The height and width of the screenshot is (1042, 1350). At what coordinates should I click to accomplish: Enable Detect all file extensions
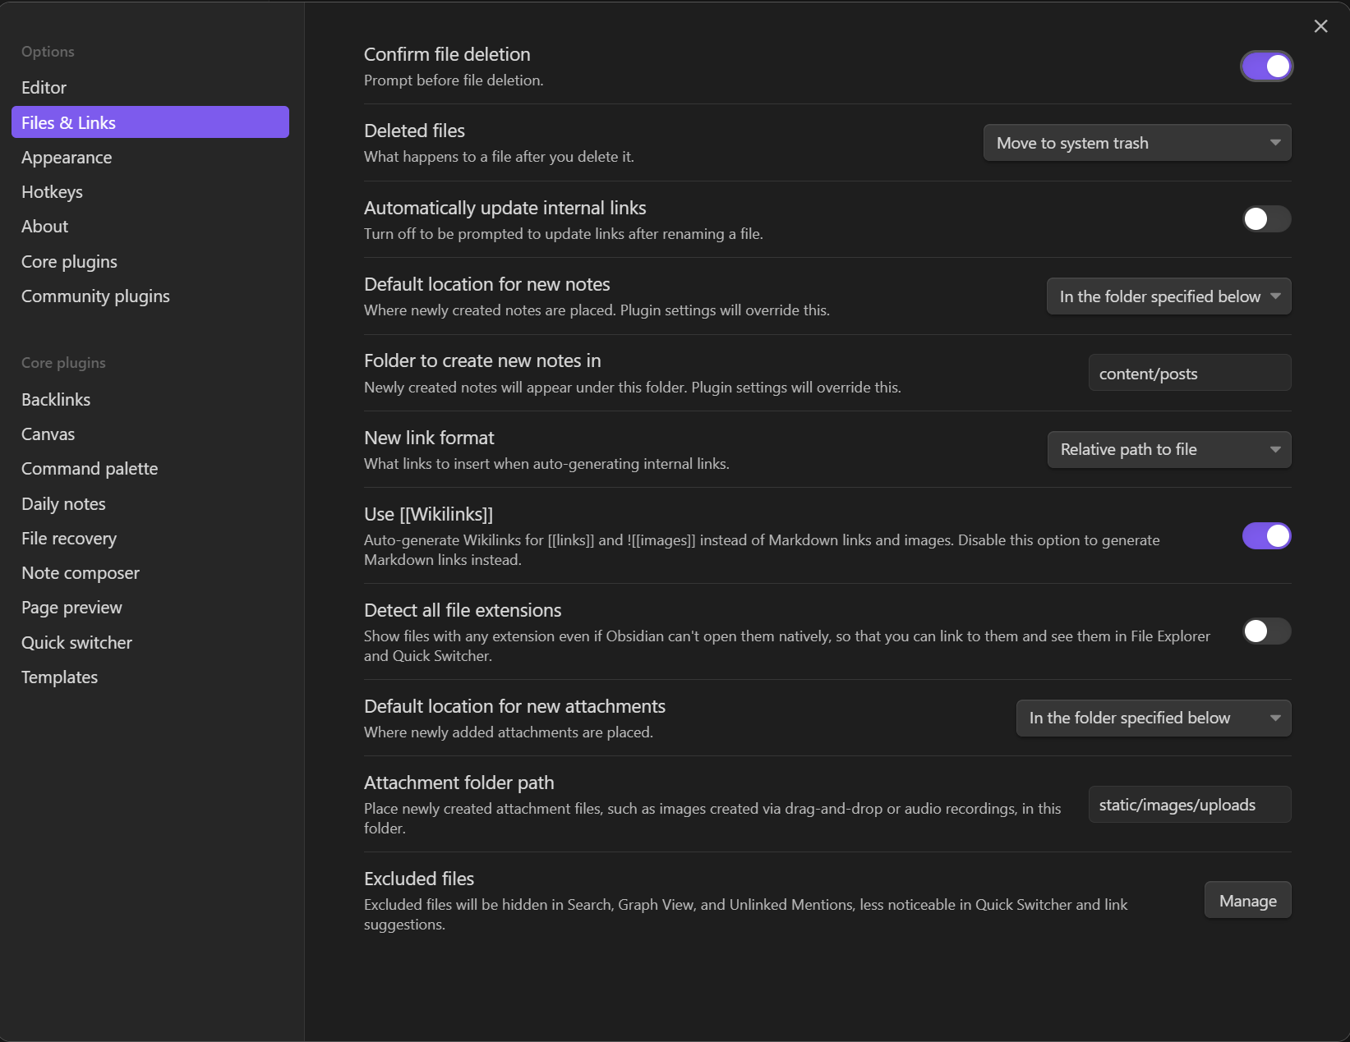click(x=1265, y=631)
